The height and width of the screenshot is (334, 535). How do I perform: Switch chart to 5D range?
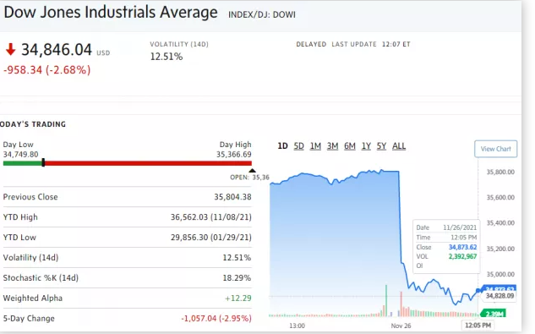click(299, 146)
